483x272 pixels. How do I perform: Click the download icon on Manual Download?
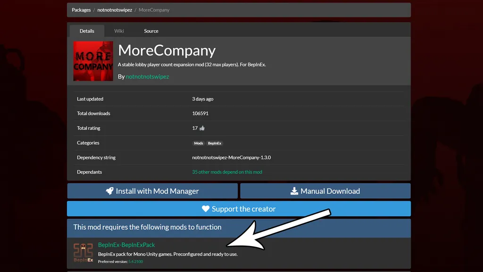pos(294,191)
